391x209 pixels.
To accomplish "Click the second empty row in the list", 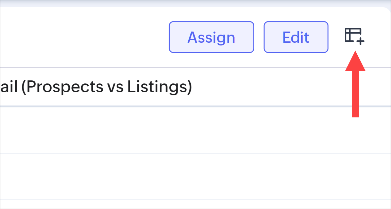I will coord(195,177).
